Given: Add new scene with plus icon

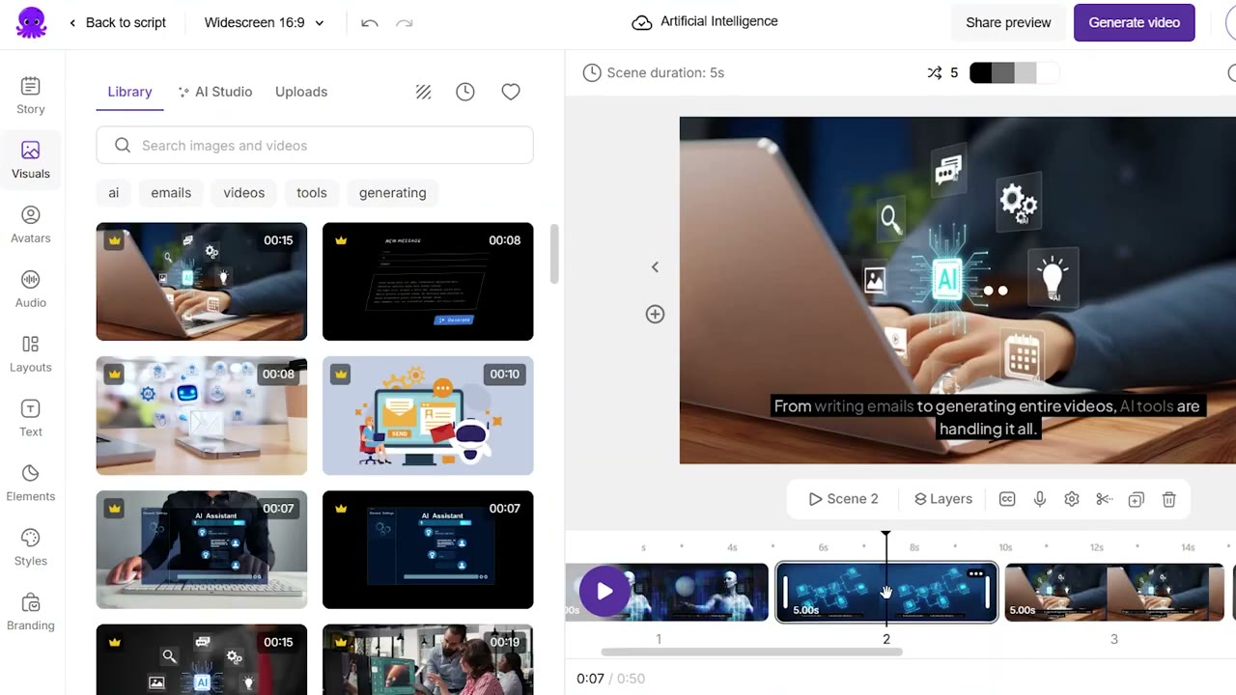Looking at the screenshot, I should [x=655, y=314].
